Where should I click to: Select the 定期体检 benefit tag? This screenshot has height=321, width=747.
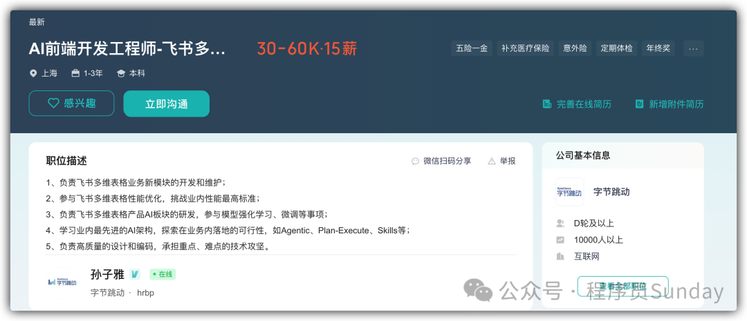tap(616, 48)
